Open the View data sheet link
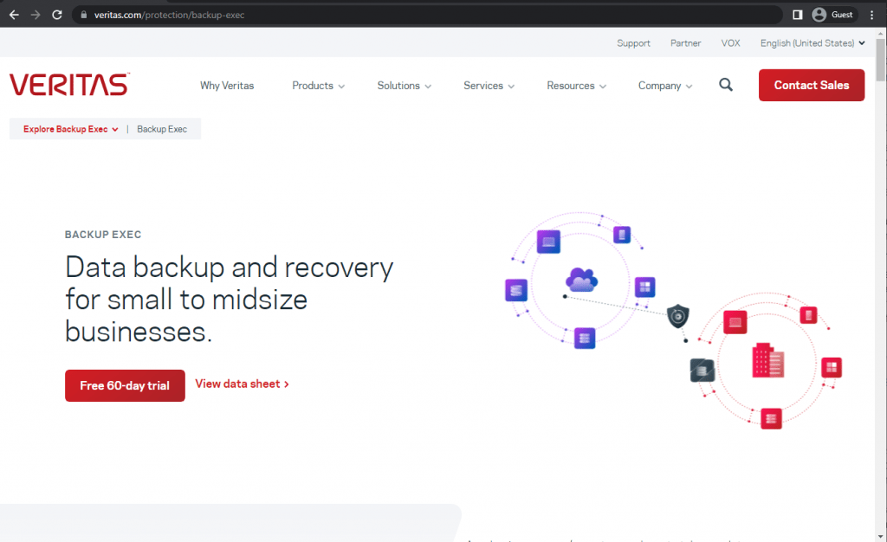Image resolution: width=887 pixels, height=542 pixels. [243, 384]
